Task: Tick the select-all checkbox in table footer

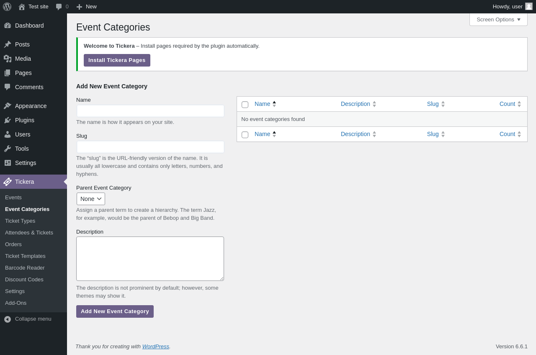Action: (245, 135)
